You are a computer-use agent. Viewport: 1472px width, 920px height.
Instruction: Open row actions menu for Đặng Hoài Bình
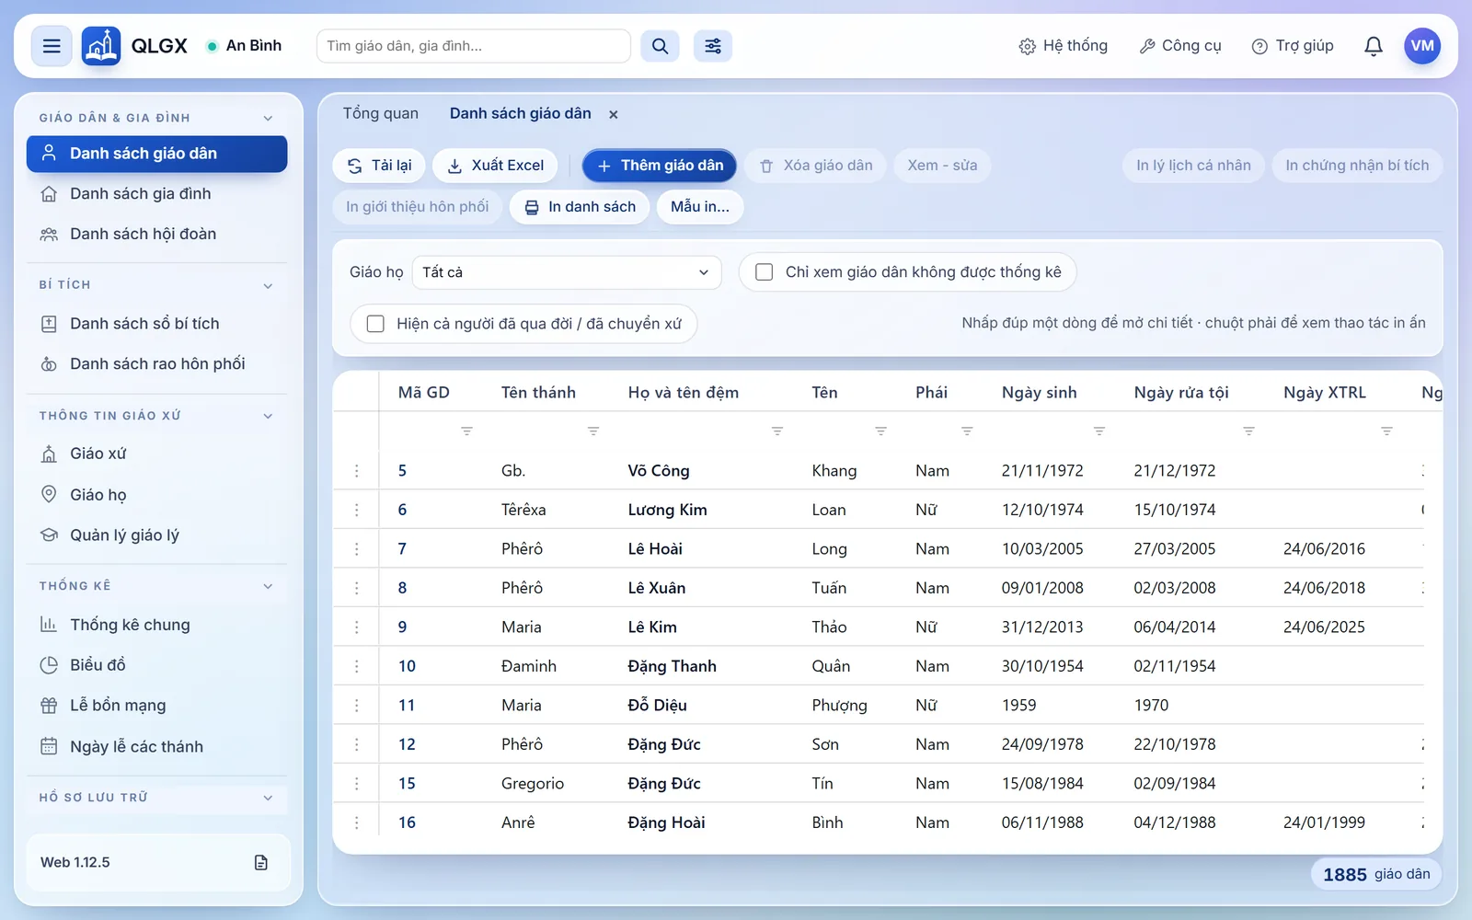(x=357, y=822)
